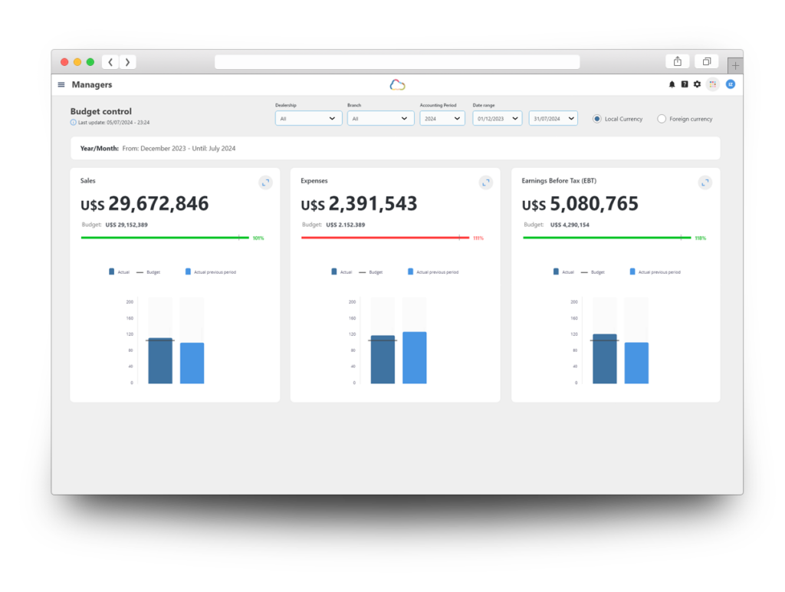Screen dimensions: 785x592
Task: Click light blue previous period bar in Expenses
Action: 415,357
